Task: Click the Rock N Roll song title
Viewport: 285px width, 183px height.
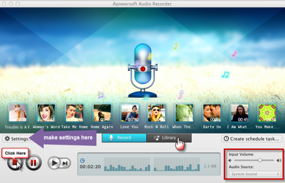Action: click(157, 127)
